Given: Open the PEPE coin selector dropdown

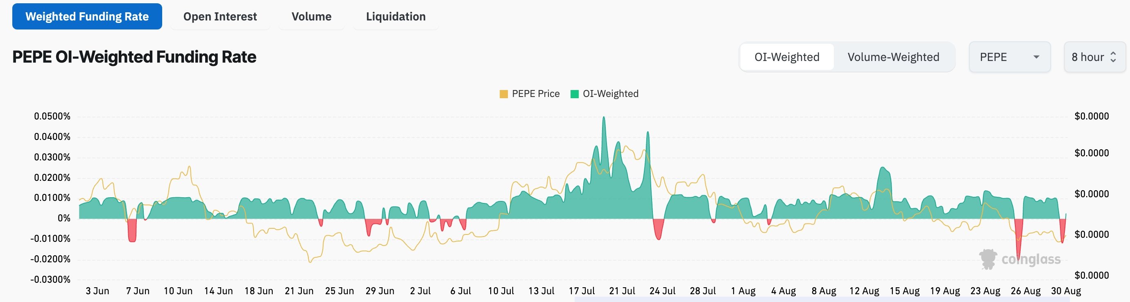Looking at the screenshot, I should 1009,57.
